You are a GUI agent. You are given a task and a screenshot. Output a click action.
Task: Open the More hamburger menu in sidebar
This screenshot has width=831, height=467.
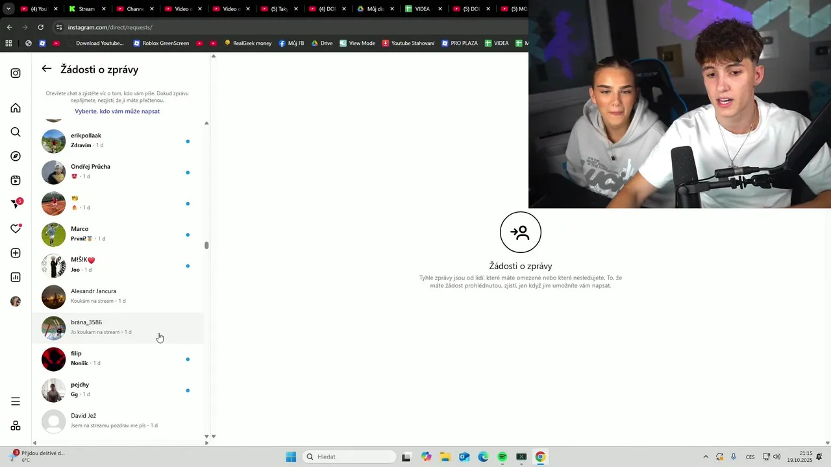[16, 401]
